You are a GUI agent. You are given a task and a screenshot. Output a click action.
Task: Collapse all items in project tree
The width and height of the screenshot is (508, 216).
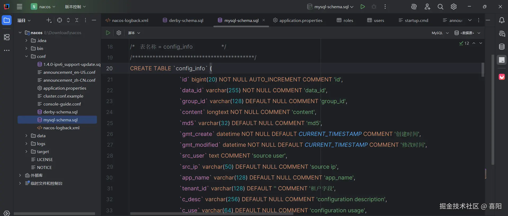[77, 20]
